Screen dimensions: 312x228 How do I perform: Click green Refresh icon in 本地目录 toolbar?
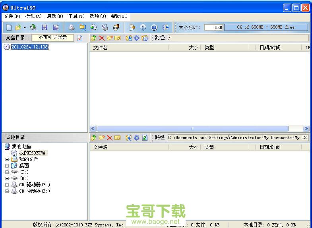point(145,137)
